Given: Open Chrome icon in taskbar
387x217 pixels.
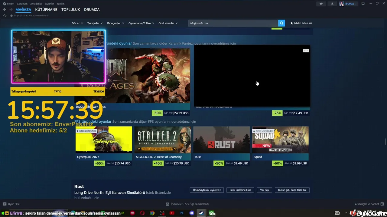Looking at the screenshot, I should 152,213.
